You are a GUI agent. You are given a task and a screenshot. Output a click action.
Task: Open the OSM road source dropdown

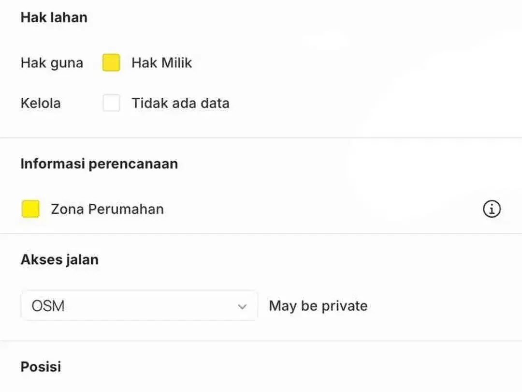point(139,306)
